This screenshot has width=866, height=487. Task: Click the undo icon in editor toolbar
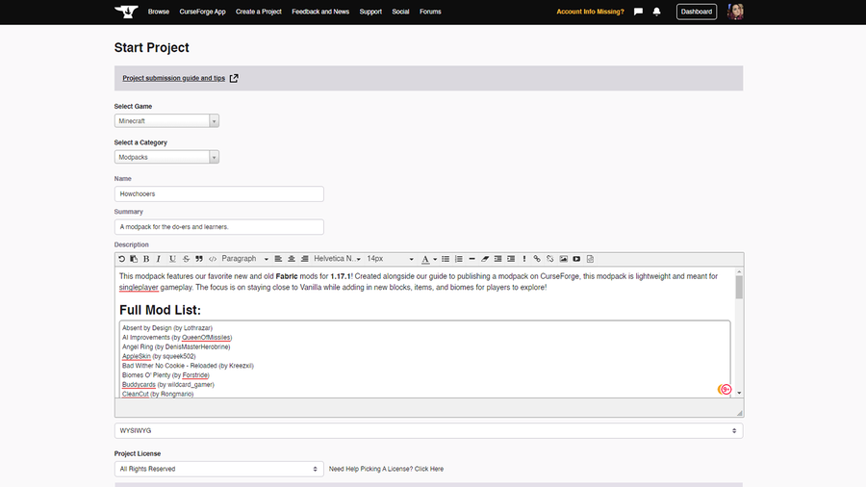(x=121, y=259)
